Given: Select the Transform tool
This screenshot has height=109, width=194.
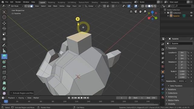Looking at the screenshot, I should click(x=4, y=39).
